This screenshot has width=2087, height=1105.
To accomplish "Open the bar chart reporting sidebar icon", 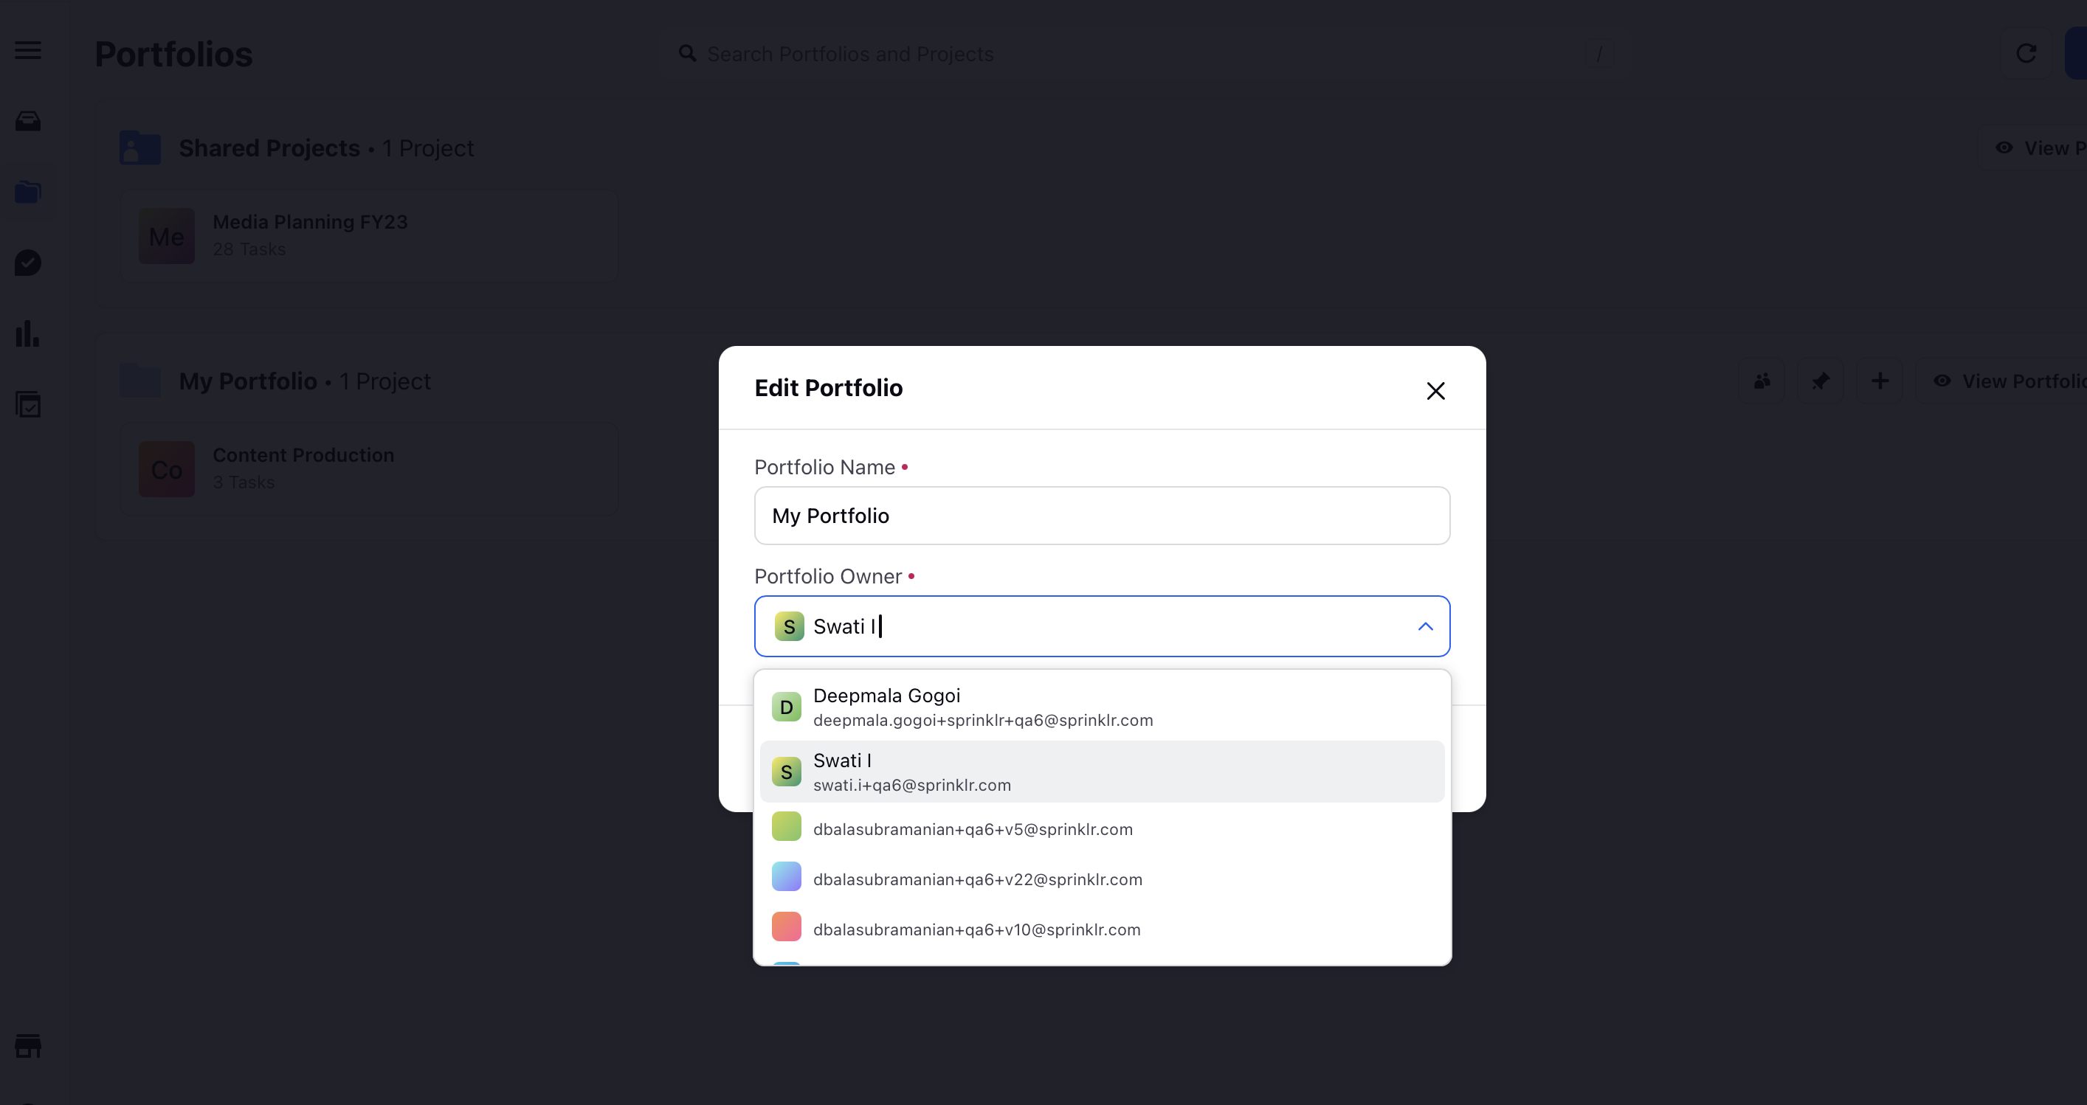I will point(28,333).
